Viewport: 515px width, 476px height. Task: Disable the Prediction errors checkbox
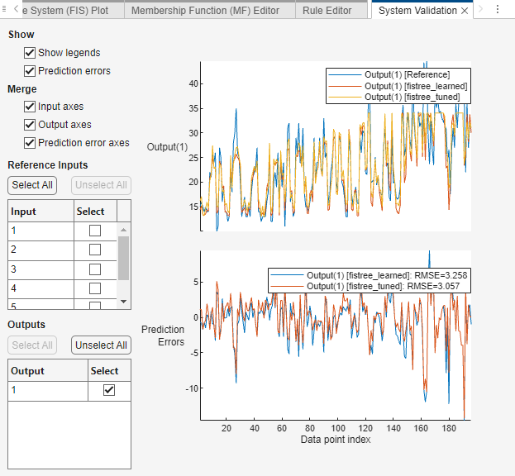31,71
